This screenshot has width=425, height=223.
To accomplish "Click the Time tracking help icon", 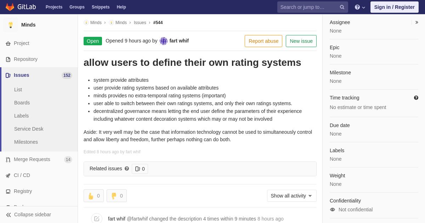I will [416, 98].
